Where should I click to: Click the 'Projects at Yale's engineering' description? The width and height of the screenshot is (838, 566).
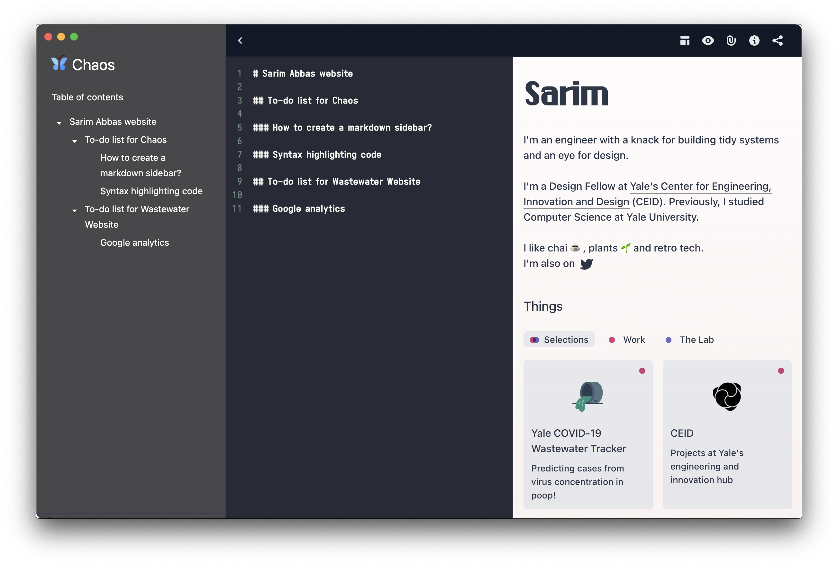click(707, 467)
